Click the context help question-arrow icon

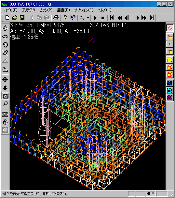(73, 18)
